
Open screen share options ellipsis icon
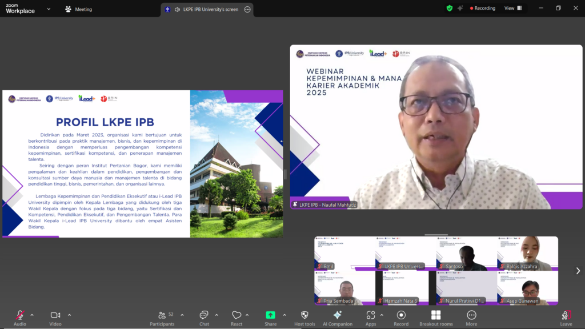pos(247,9)
